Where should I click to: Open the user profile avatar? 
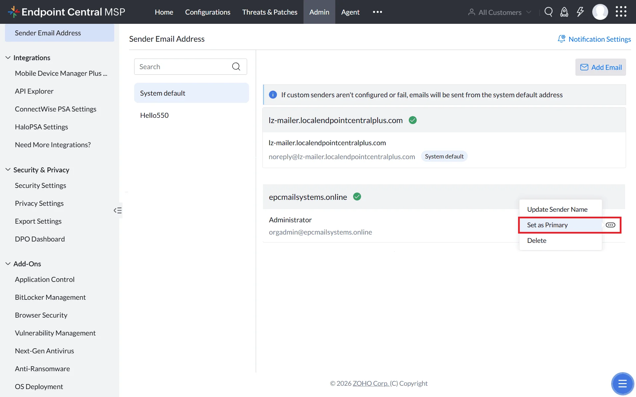click(600, 12)
